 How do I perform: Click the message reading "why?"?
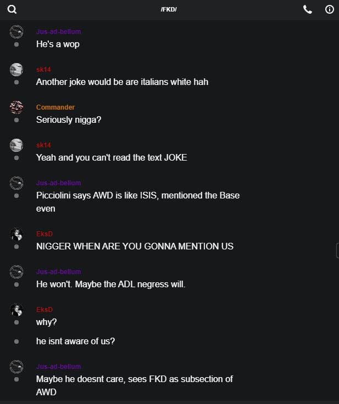point(47,322)
